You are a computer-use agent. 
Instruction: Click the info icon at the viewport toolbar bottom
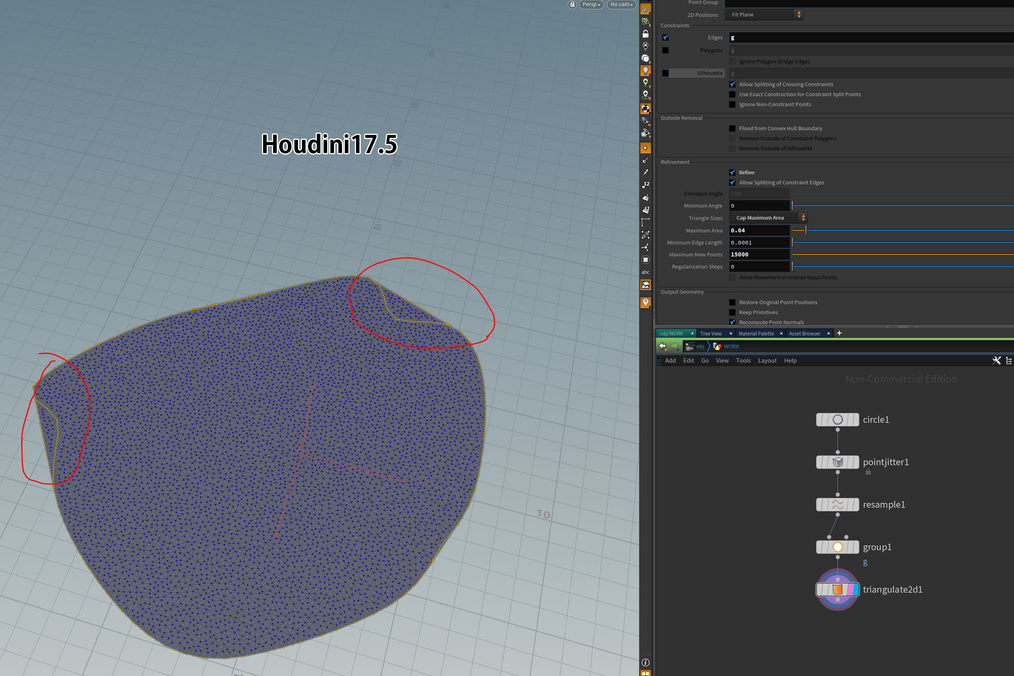pyautogui.click(x=645, y=663)
